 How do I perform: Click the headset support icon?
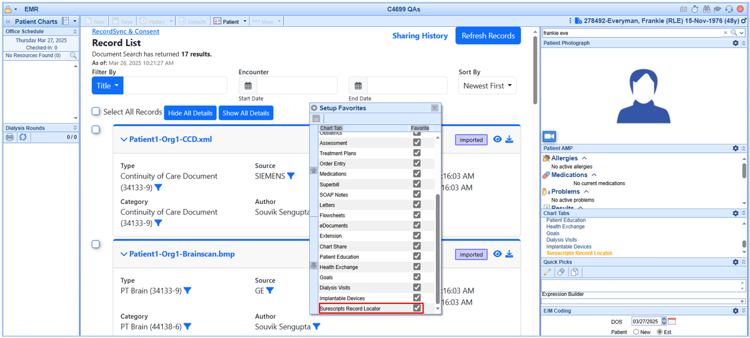729,9
